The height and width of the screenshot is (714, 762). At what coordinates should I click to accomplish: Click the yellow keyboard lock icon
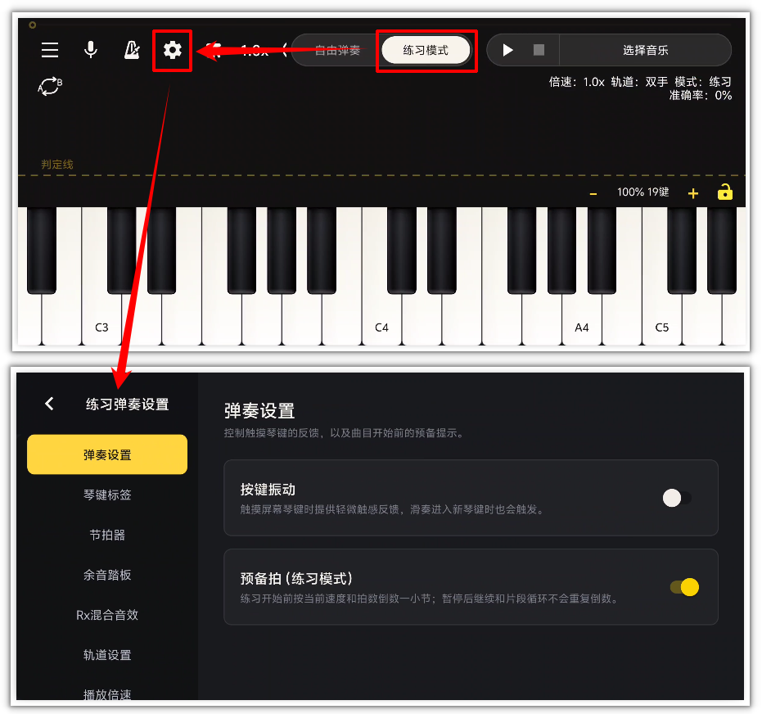click(x=724, y=192)
